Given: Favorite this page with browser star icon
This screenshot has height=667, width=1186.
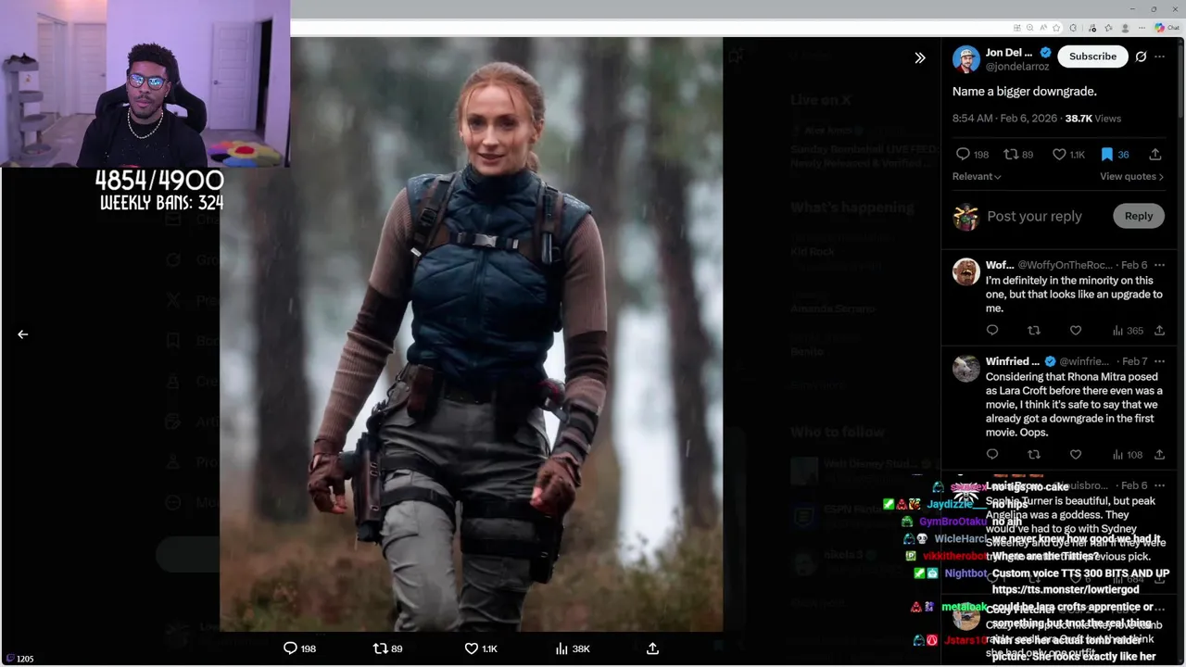Looking at the screenshot, I should click(x=1056, y=28).
